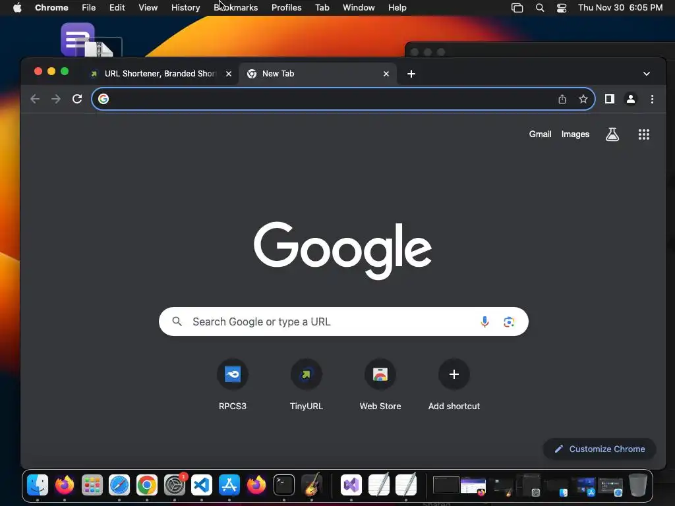Open the Trash in the Dock
This screenshot has width=675, height=506.
pyautogui.click(x=638, y=485)
